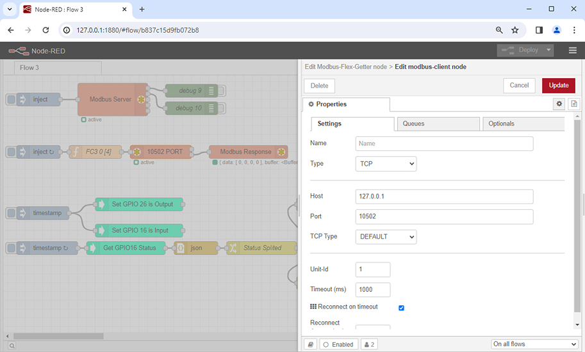Viewport: 585px width, 352px height.
Task: Switch to the Optionals tab
Action: coord(522,124)
